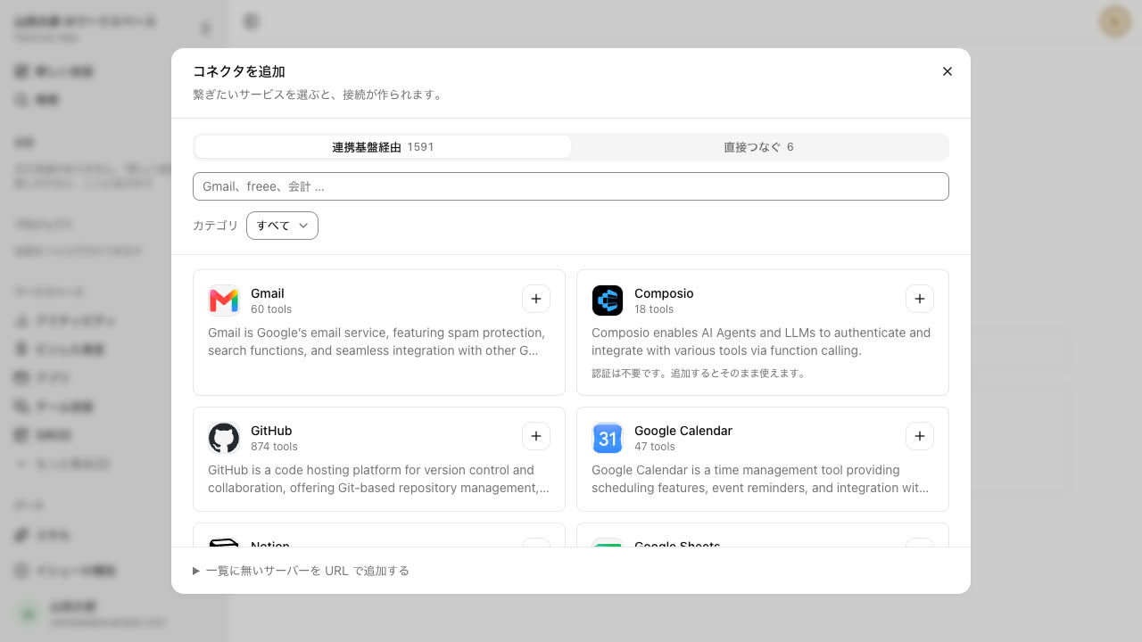The height and width of the screenshot is (642, 1142).
Task: Toggle the sidebar panel icon behind the dialog
Action: pyautogui.click(x=252, y=21)
